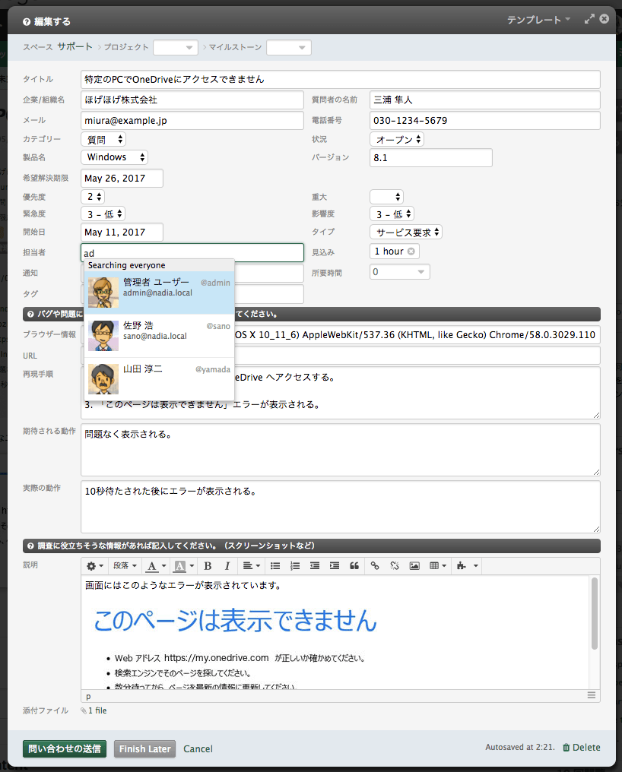Click the insert image icon
Viewport: 622px width, 772px height.
(x=414, y=566)
